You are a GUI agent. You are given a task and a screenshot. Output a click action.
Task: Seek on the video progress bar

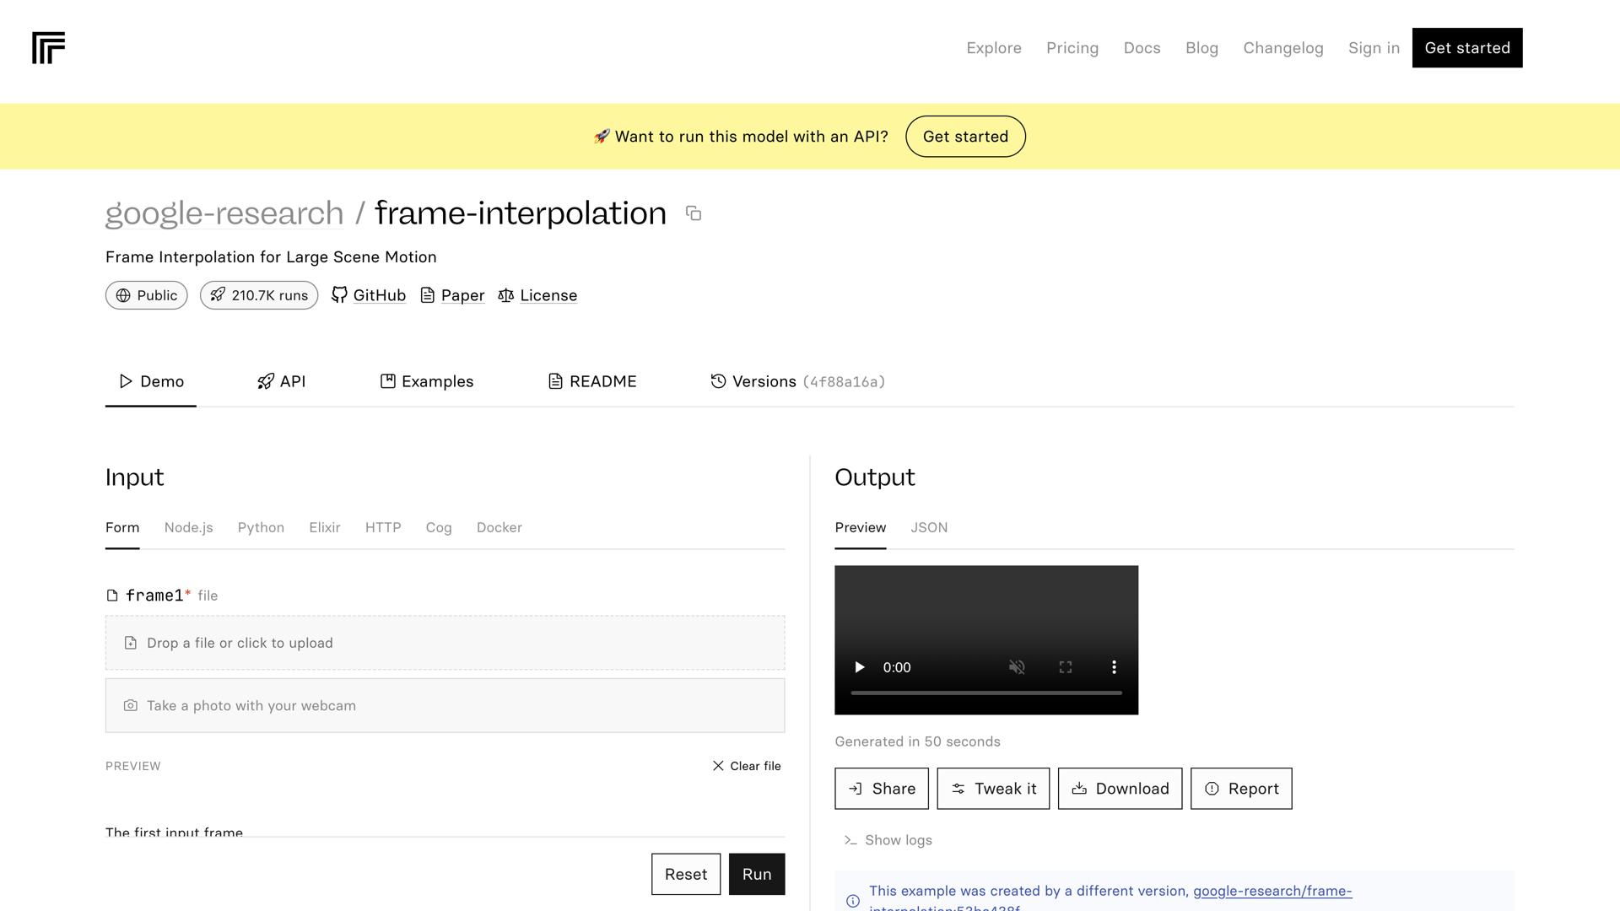tap(985, 693)
